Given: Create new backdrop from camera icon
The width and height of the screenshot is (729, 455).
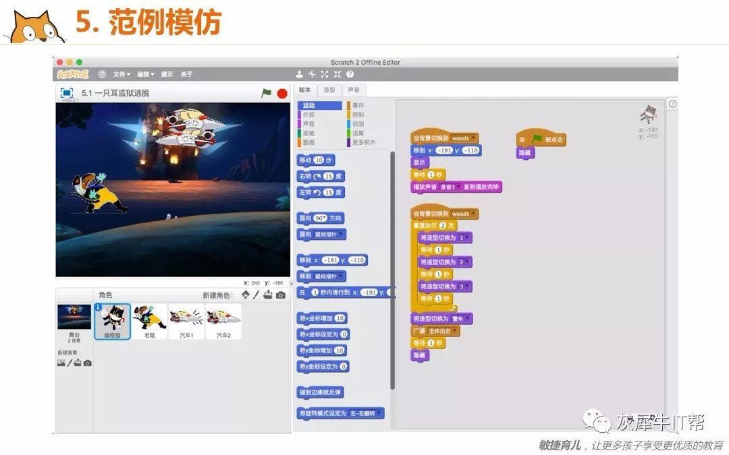Looking at the screenshot, I should (87, 363).
